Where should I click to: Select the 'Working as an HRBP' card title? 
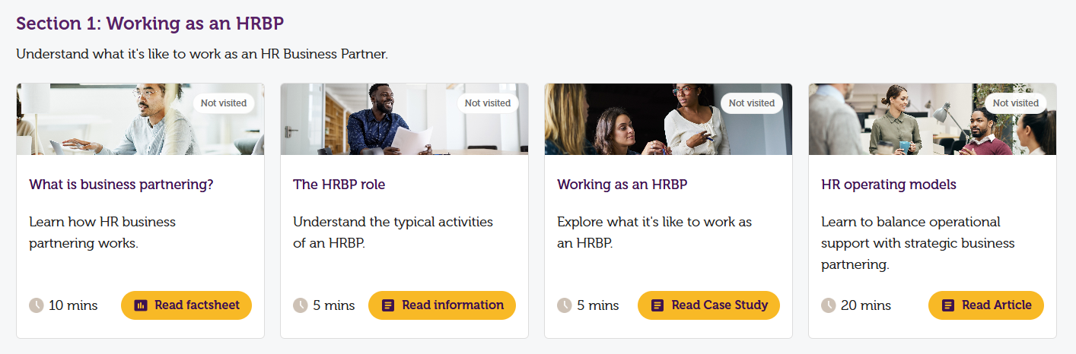click(x=622, y=185)
